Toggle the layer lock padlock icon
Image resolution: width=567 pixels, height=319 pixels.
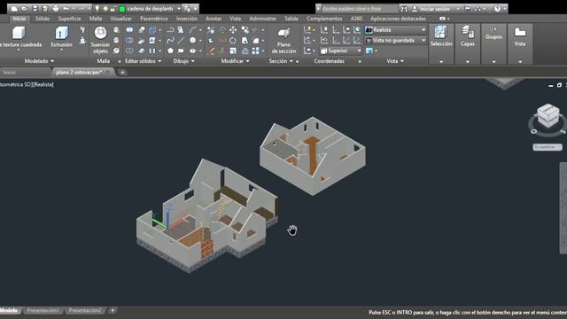[113, 9]
